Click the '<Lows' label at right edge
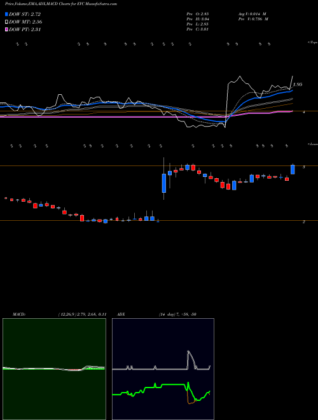This screenshot has height=420, width=318. (x=313, y=144)
